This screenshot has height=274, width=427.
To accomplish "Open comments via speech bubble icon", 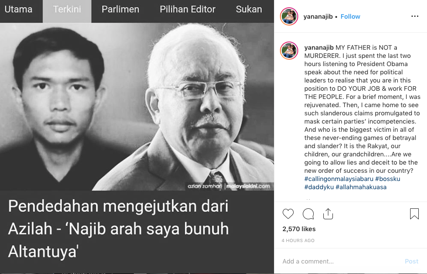I will (x=308, y=214).
